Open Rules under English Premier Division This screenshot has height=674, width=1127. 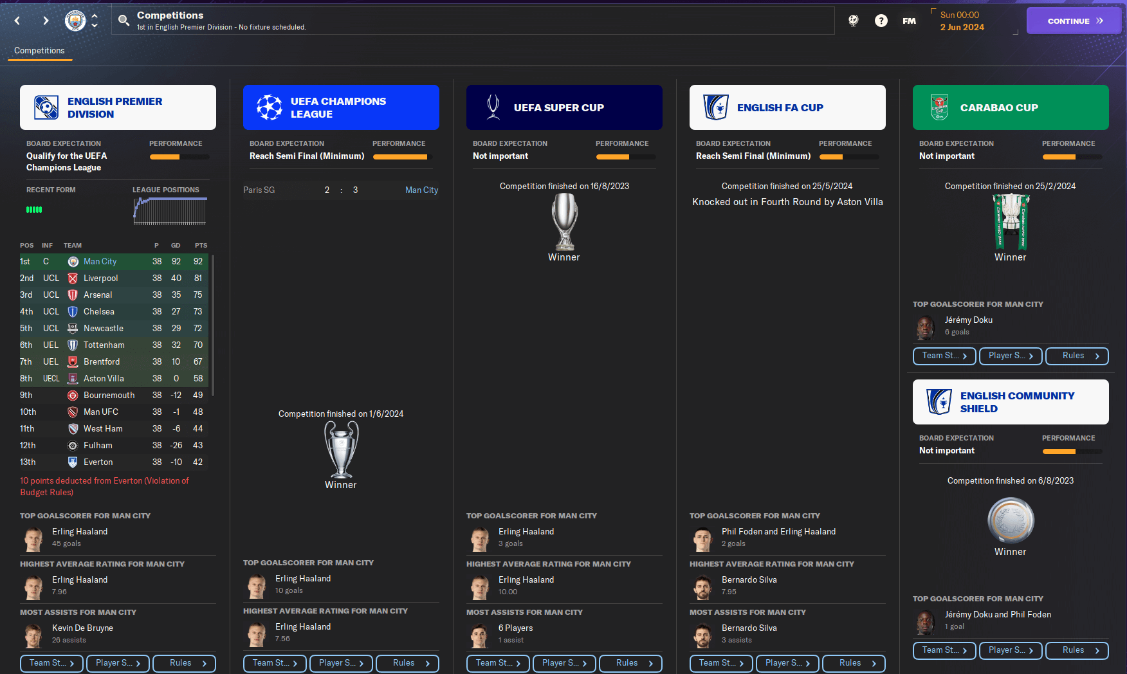coord(186,663)
